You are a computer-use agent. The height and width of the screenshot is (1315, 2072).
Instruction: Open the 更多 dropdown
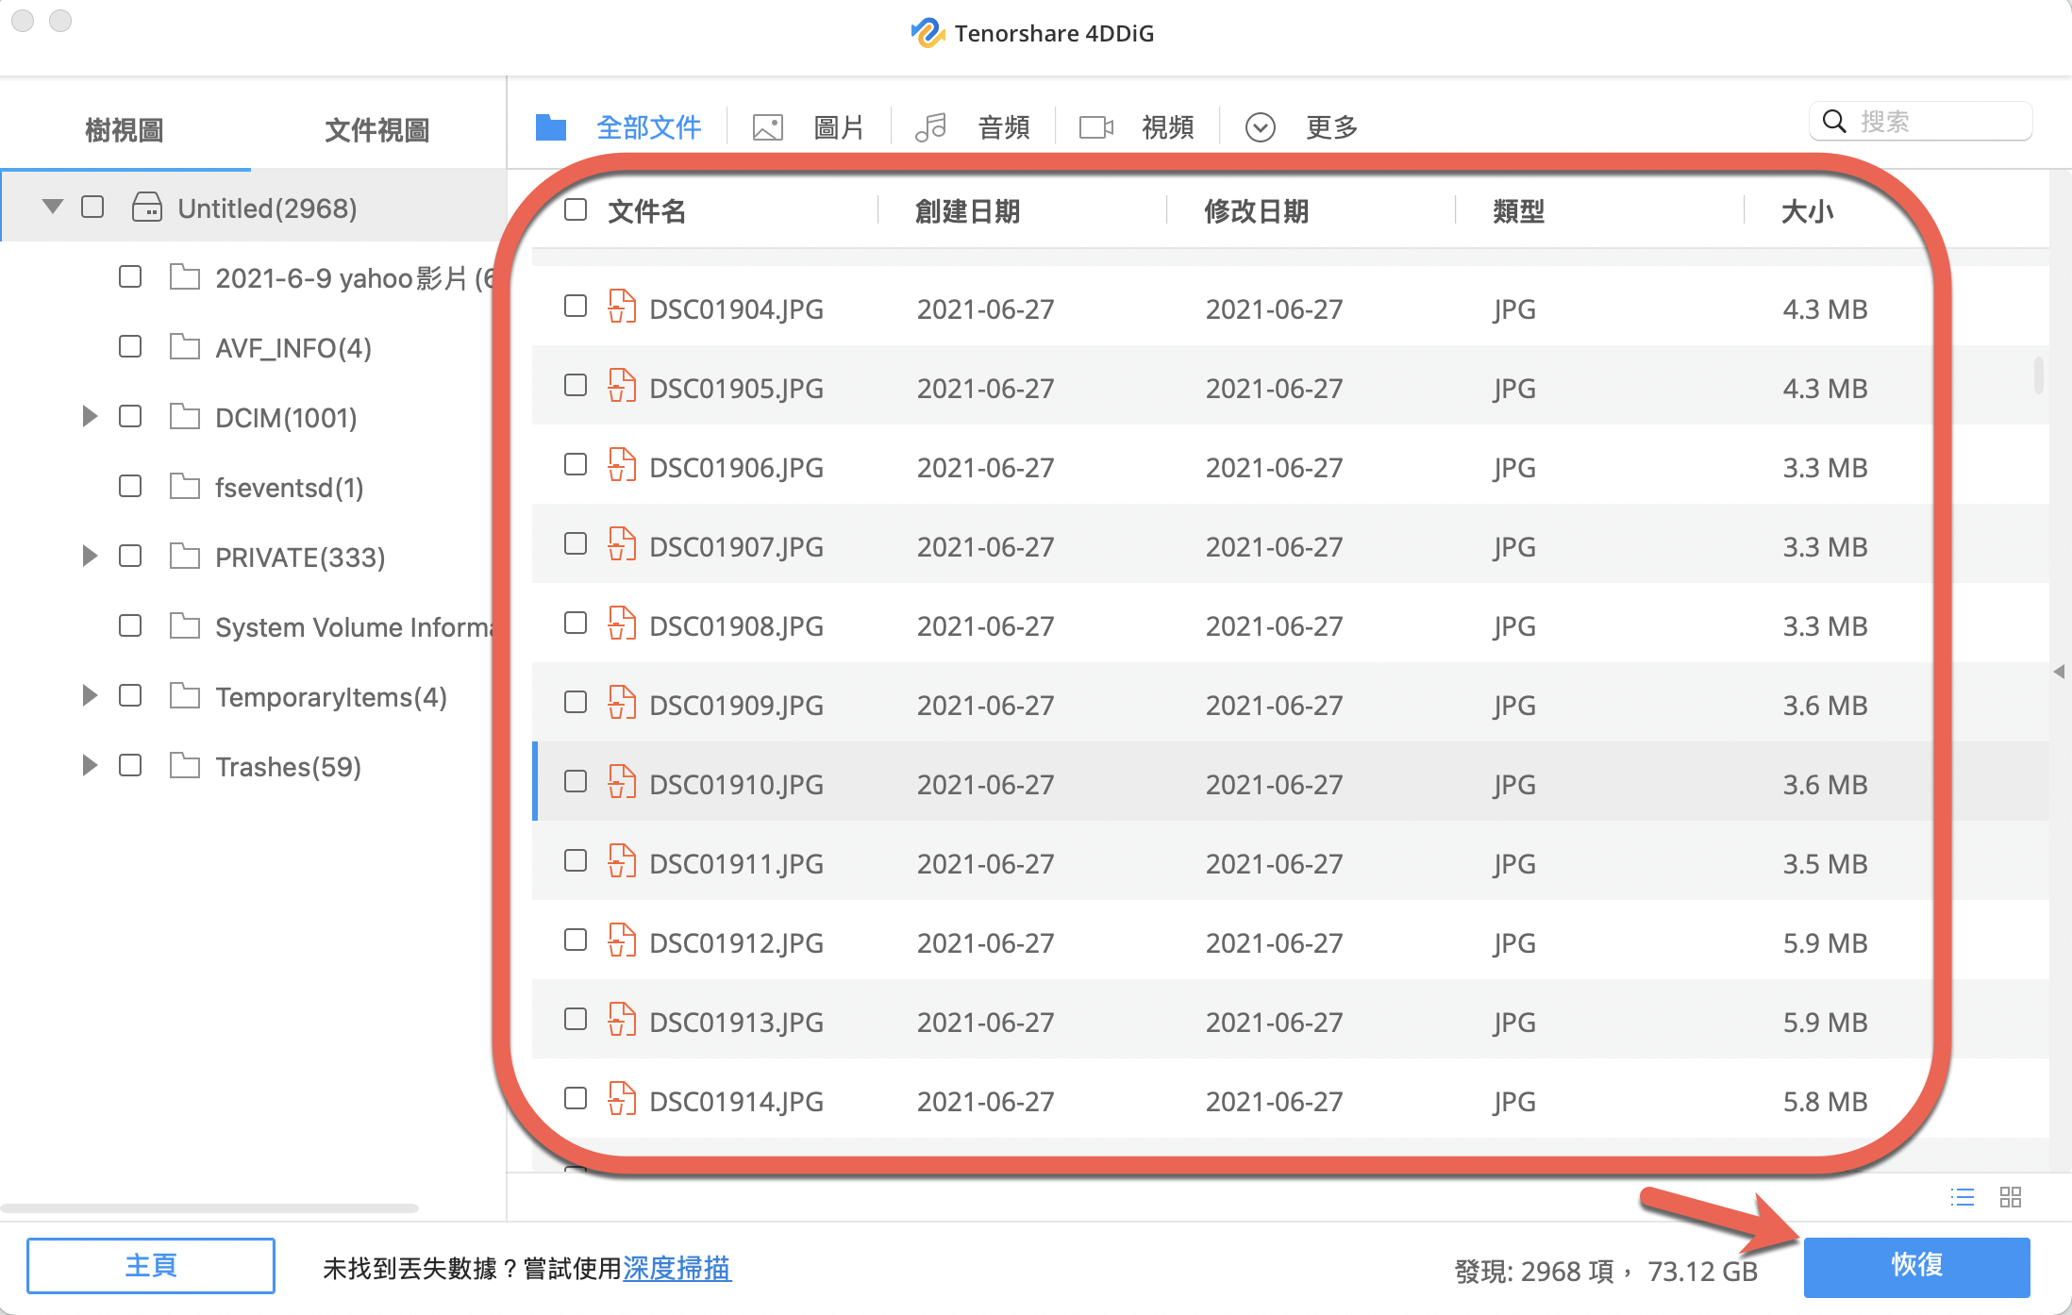(1261, 127)
